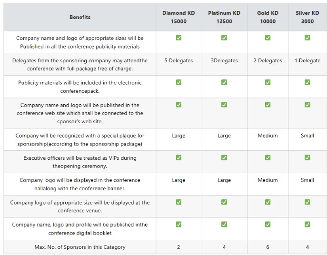Select the Silver KD 3000 column header

[x=307, y=17]
